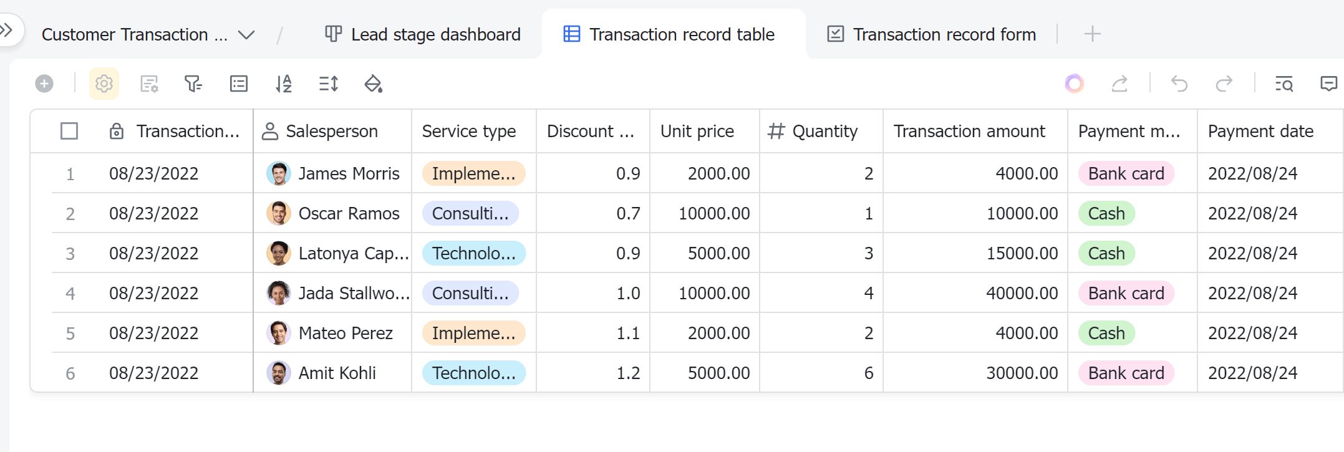Open the Customer Transaction dropdown chevron
1344x452 pixels.
click(x=246, y=35)
